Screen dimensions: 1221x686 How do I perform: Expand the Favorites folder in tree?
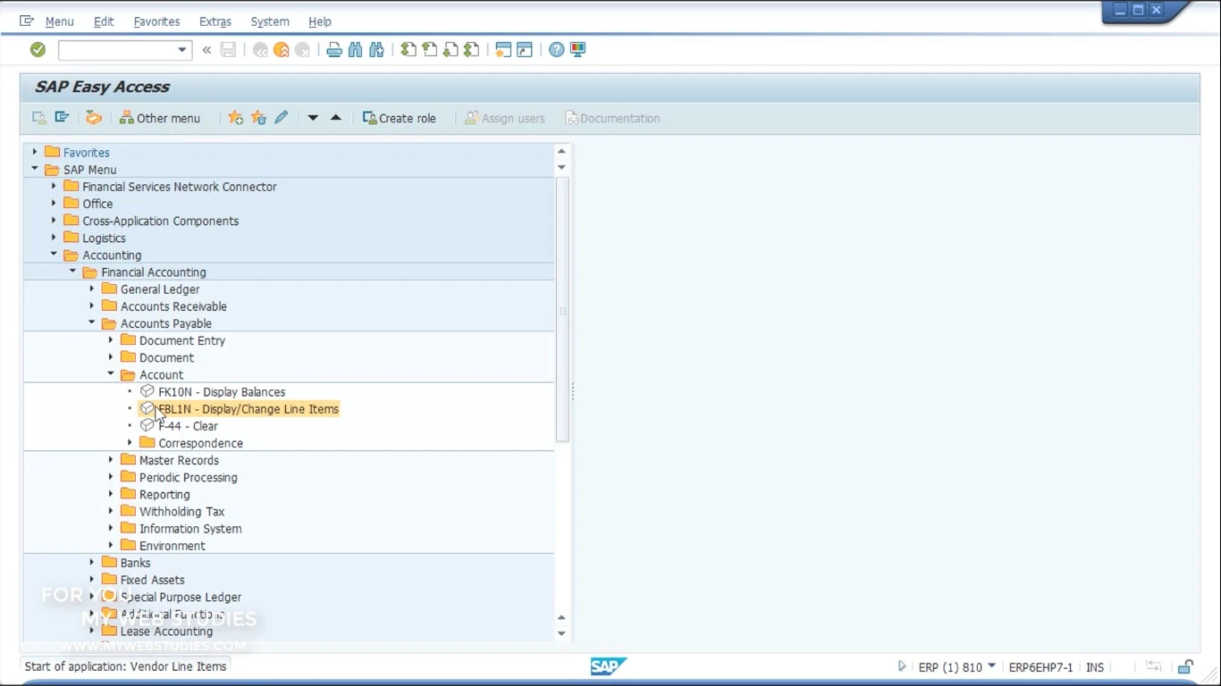pyautogui.click(x=35, y=152)
